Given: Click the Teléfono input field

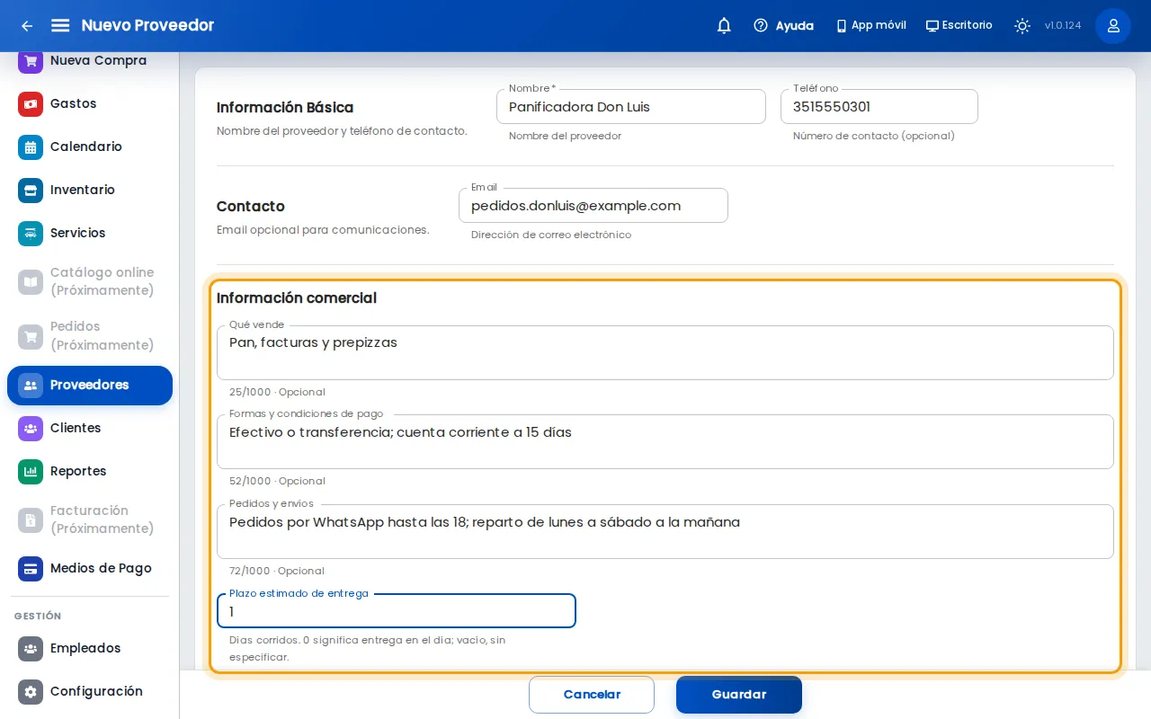Looking at the screenshot, I should (x=879, y=107).
